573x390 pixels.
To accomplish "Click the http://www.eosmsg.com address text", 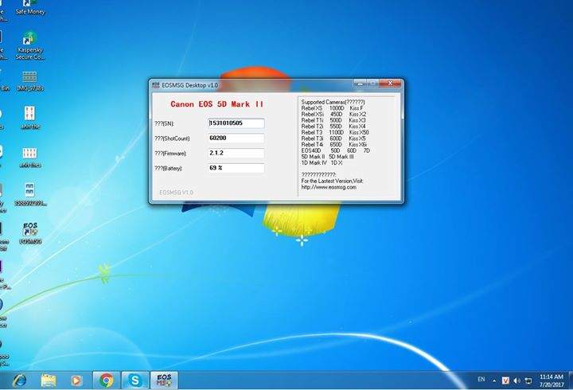I will tap(329, 187).
